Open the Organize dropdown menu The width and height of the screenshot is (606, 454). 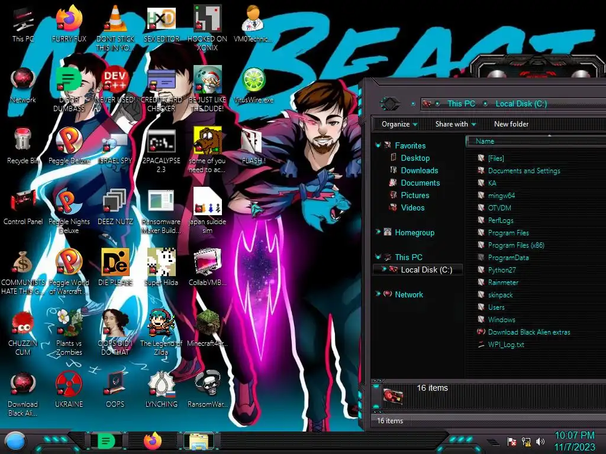pos(399,124)
